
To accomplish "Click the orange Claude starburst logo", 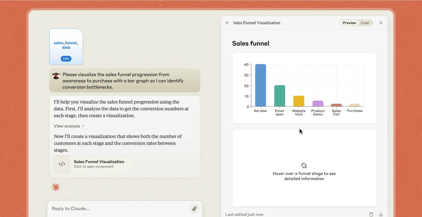I will [x=56, y=187].
